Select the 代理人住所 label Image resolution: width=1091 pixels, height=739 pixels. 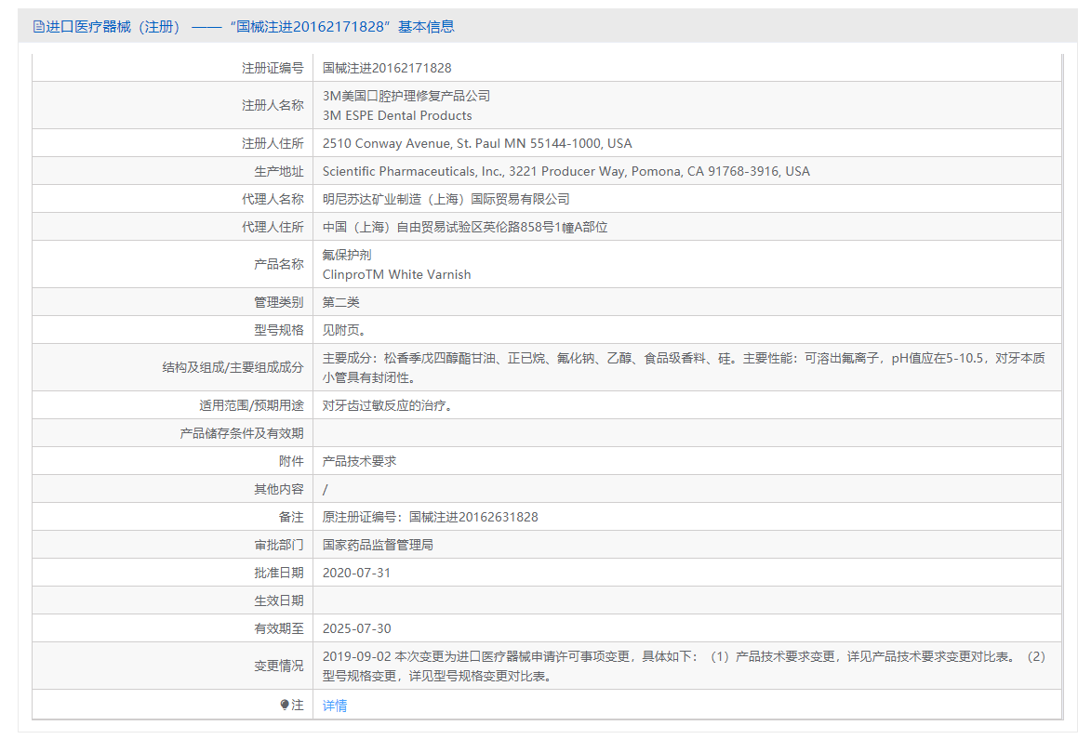coord(273,228)
